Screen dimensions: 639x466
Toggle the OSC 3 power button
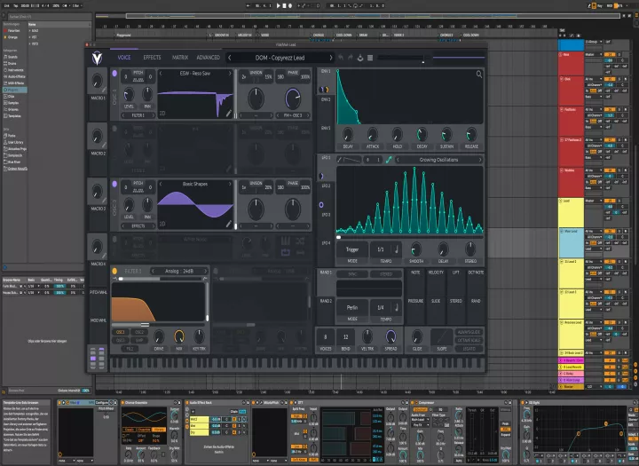[114, 185]
